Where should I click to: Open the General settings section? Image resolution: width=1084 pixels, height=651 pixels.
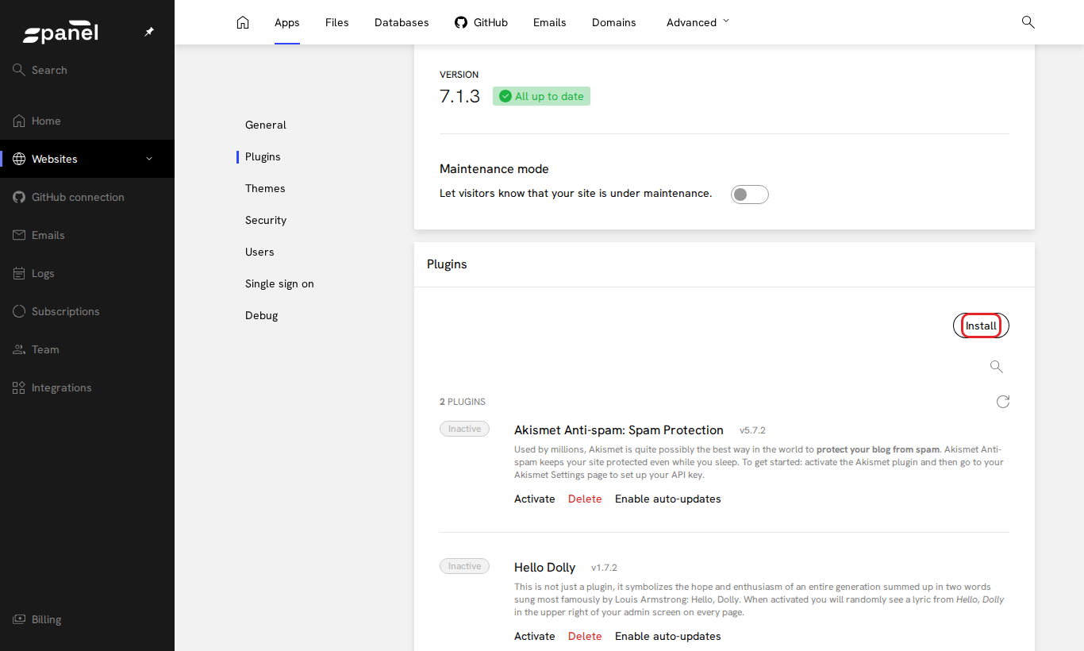[266, 125]
